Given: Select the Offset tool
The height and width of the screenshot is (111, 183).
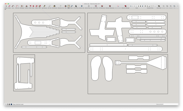Looking at the screenshot, I should click(30, 6).
